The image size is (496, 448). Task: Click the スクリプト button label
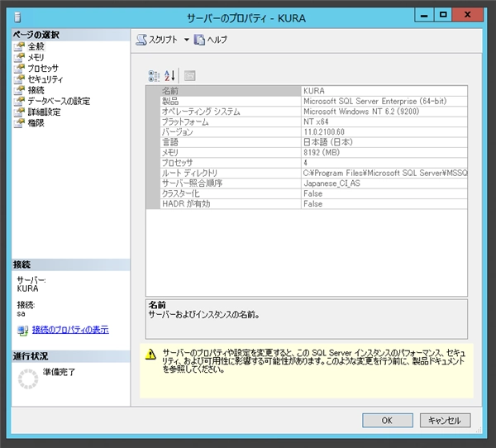[163, 40]
